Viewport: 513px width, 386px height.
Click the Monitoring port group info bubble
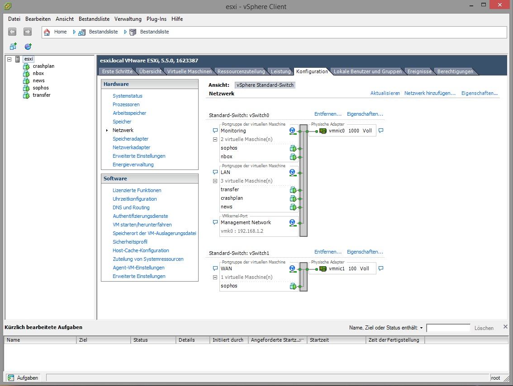tap(215, 131)
